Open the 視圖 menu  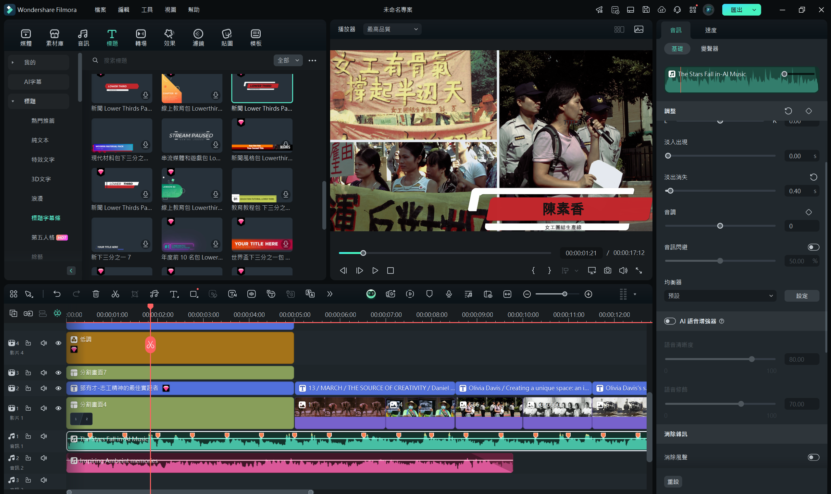pos(170,10)
